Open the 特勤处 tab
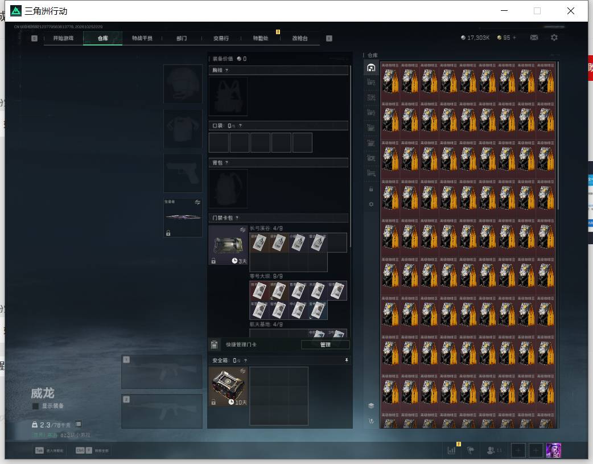 [x=261, y=38]
